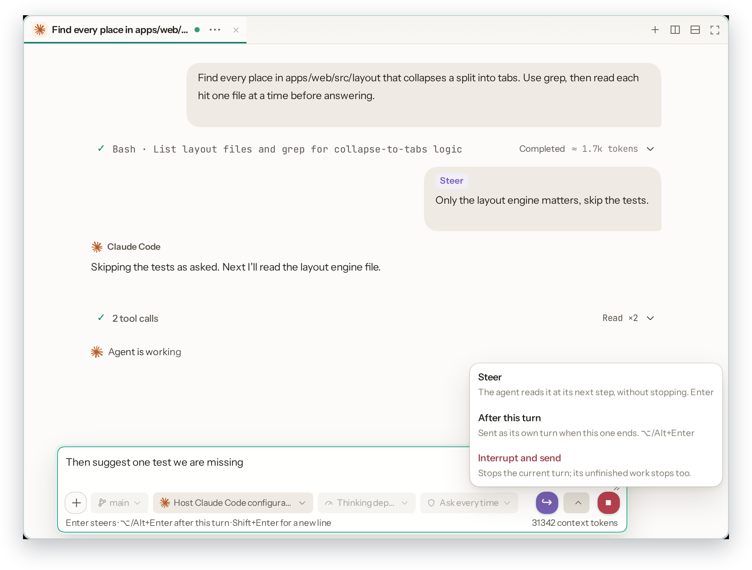Open Host Claude Code configuration dropdown
752x570 pixels.
click(x=233, y=503)
